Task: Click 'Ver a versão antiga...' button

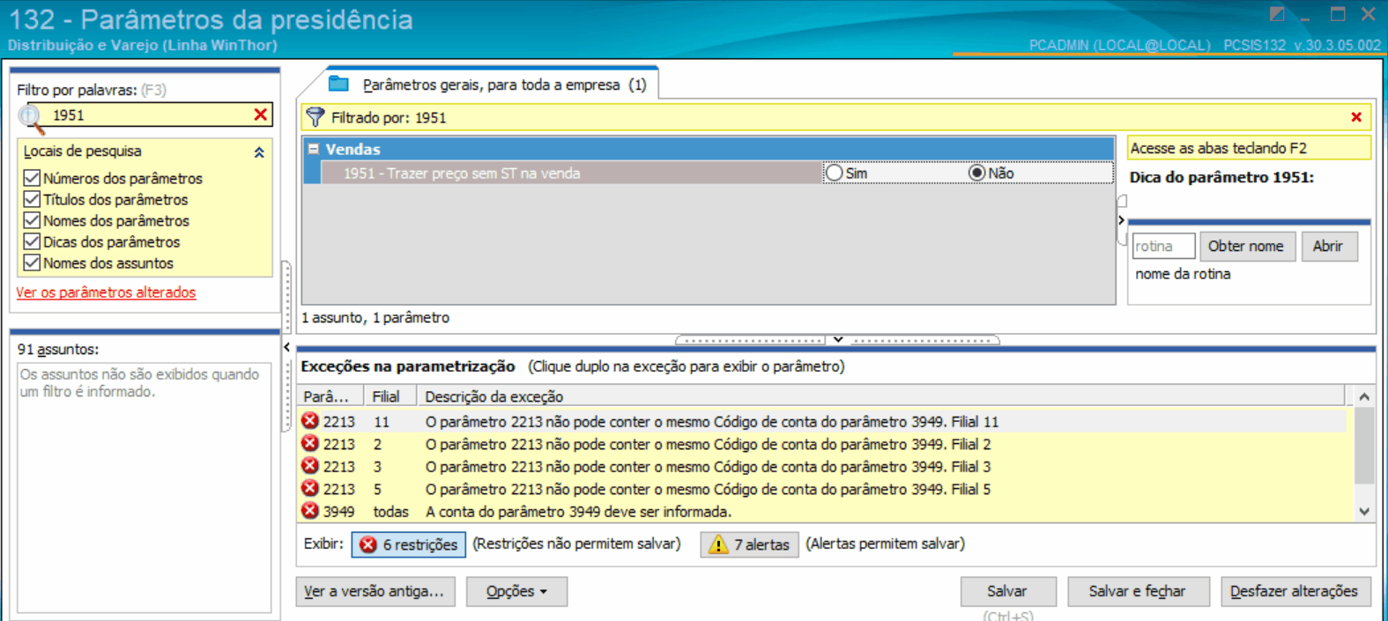Action: click(375, 592)
